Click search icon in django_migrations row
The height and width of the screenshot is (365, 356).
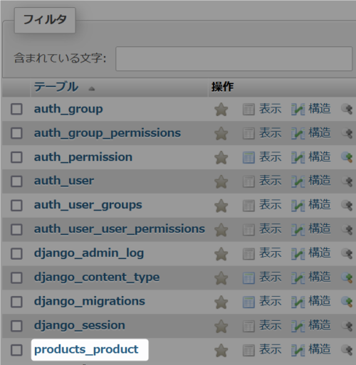tap(347, 302)
